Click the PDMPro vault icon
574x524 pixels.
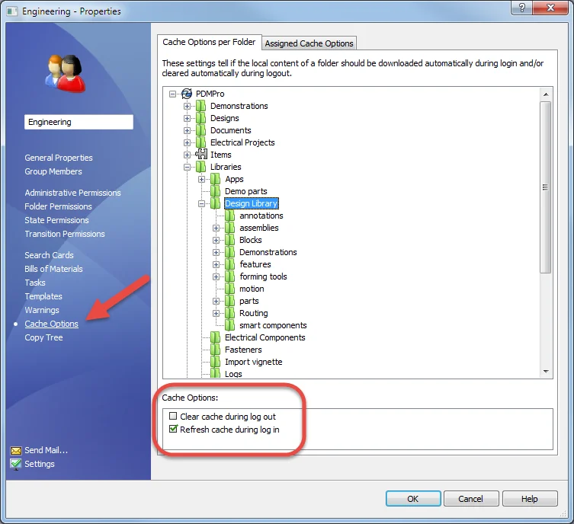[x=187, y=94]
